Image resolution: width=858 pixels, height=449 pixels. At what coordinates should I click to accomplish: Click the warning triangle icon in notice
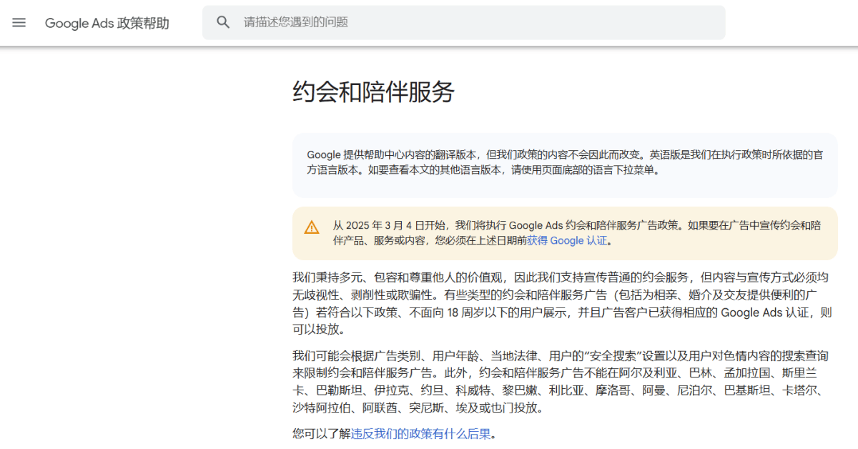pyautogui.click(x=312, y=227)
